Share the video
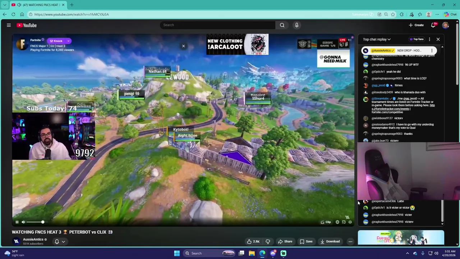The width and height of the screenshot is (460, 259). tap(285, 241)
